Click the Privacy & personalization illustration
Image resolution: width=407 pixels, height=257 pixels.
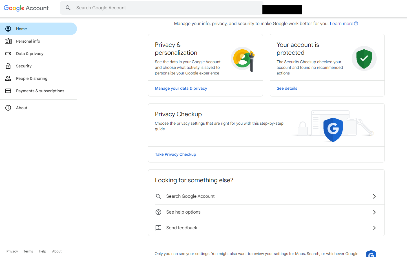click(243, 59)
